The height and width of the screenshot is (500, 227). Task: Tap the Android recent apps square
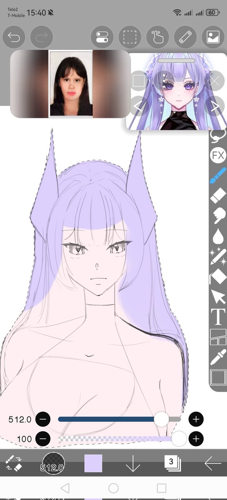coord(161,488)
